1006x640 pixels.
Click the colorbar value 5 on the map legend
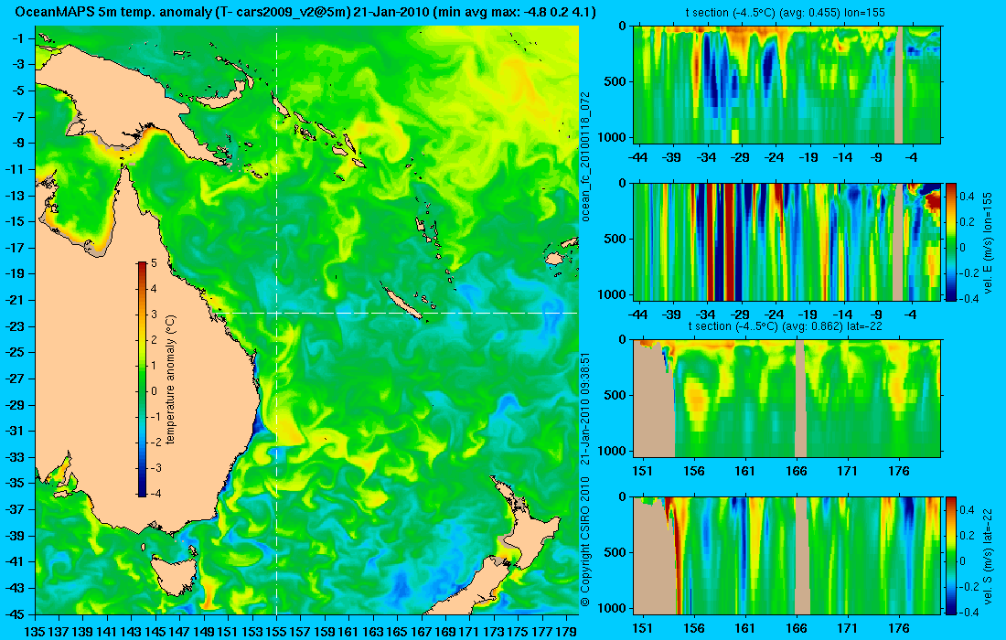click(x=154, y=263)
